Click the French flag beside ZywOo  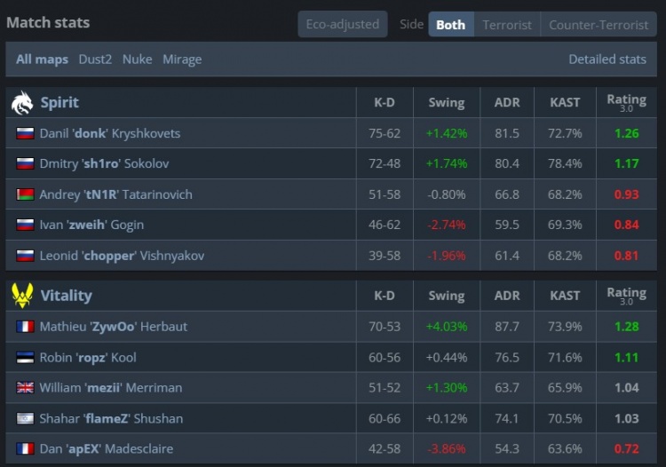click(25, 327)
